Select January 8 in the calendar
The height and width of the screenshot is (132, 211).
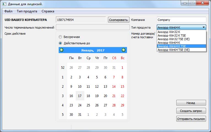122,77
